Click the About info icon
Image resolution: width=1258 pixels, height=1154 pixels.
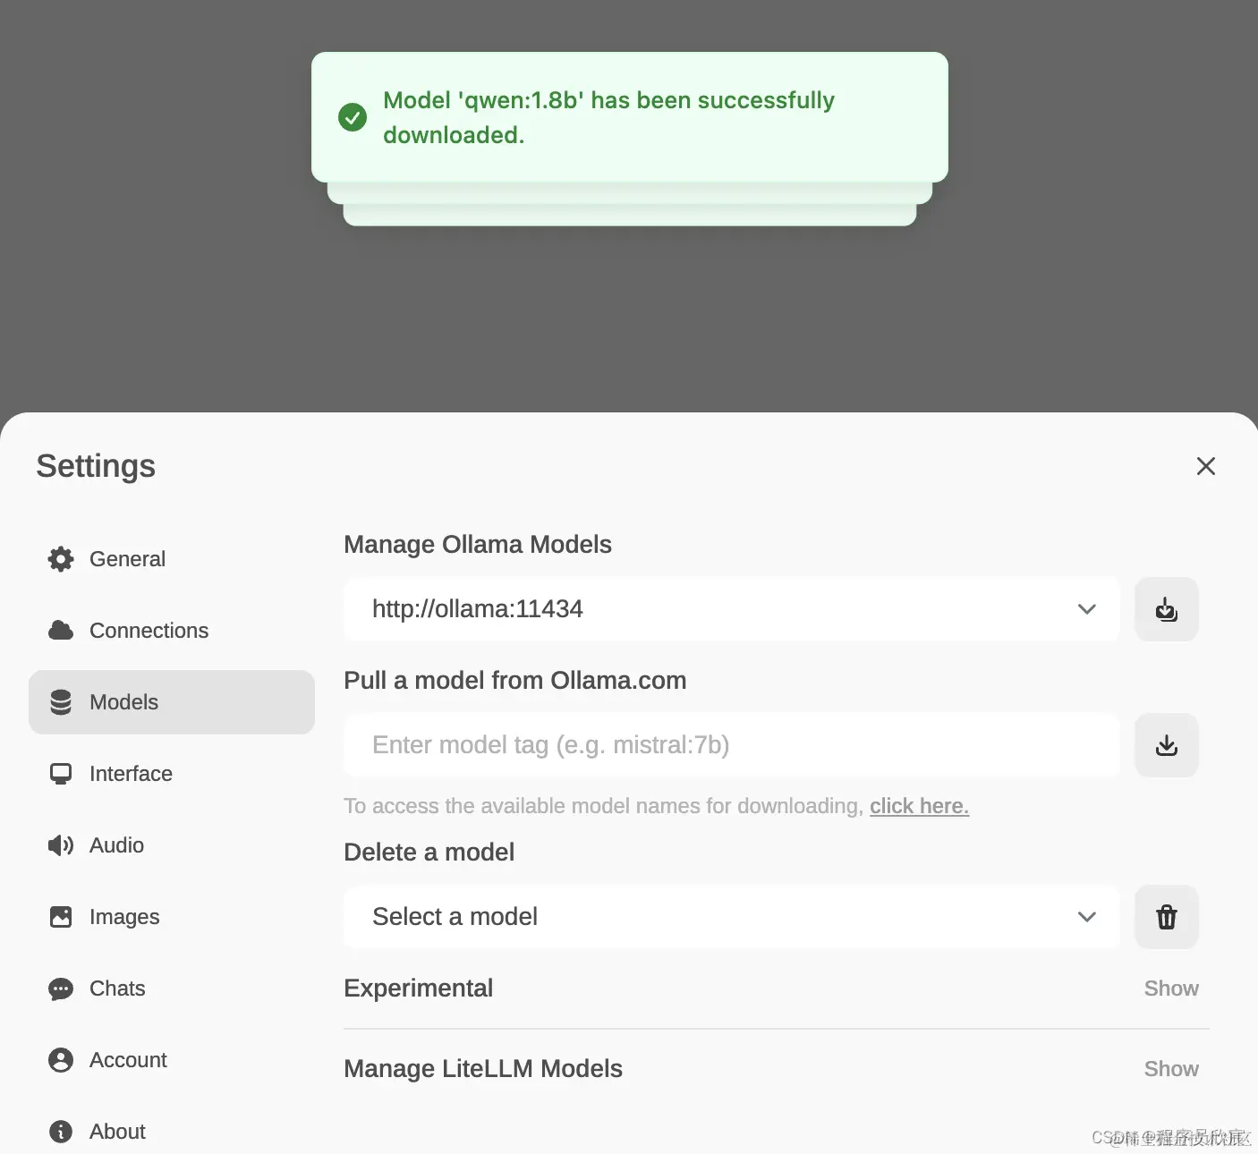tap(61, 1132)
